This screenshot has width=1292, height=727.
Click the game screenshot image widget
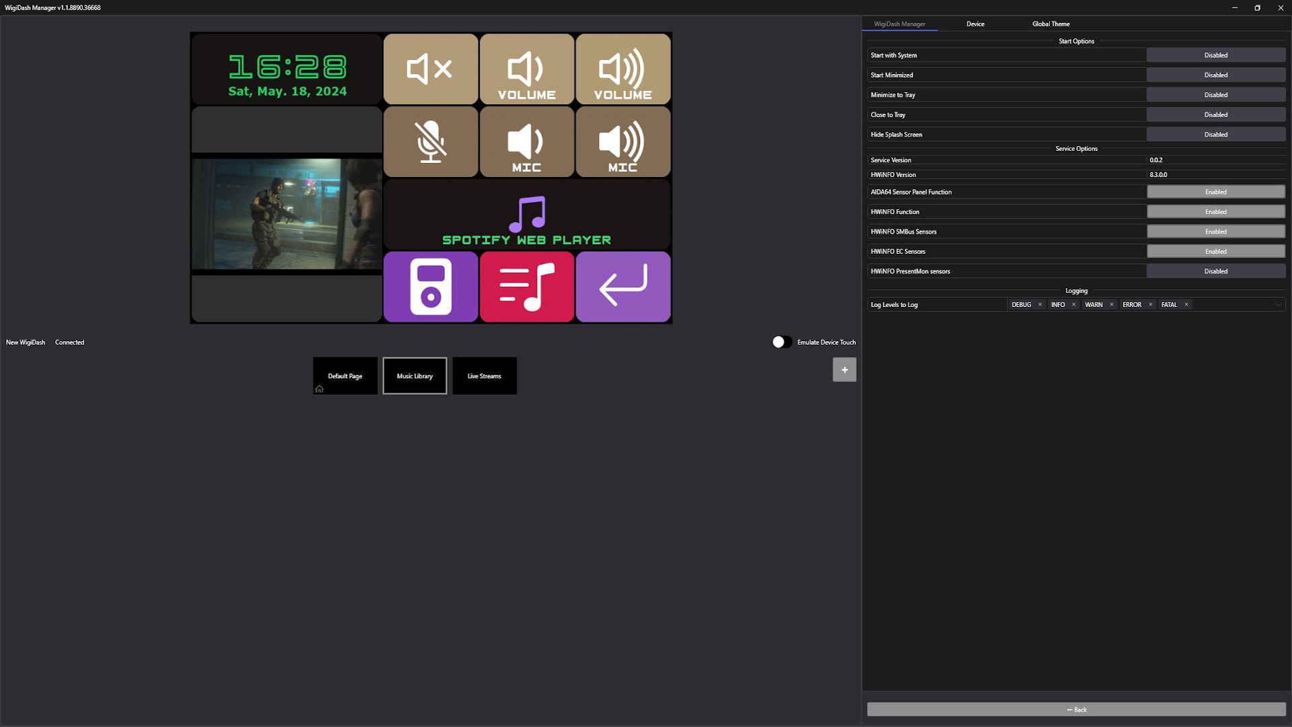tap(287, 214)
